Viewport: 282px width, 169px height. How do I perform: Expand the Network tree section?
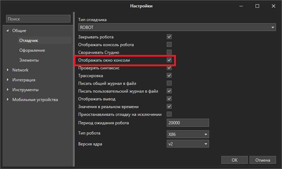(7, 70)
